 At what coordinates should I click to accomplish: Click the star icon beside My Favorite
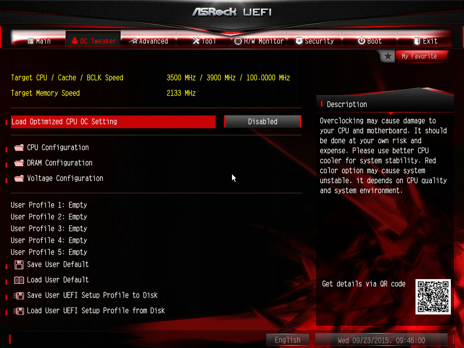388,56
